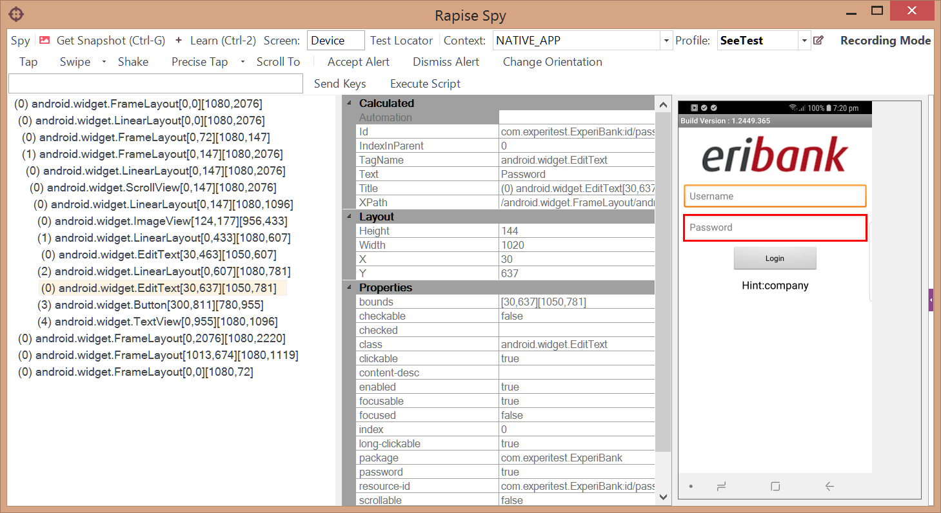Click the Get Snapshot picture icon
The height and width of the screenshot is (513, 941).
pos(45,40)
